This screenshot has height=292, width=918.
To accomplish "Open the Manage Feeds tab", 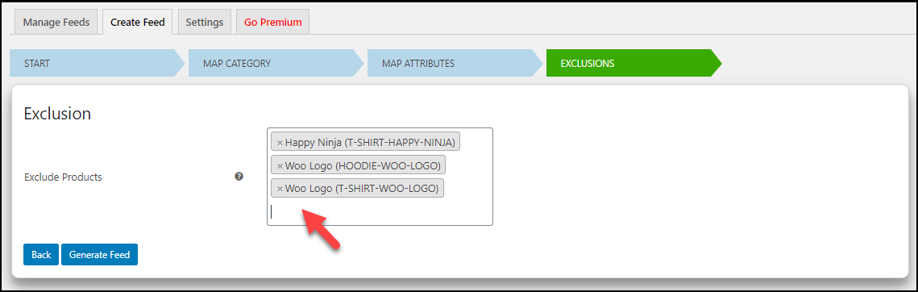I will click(56, 23).
